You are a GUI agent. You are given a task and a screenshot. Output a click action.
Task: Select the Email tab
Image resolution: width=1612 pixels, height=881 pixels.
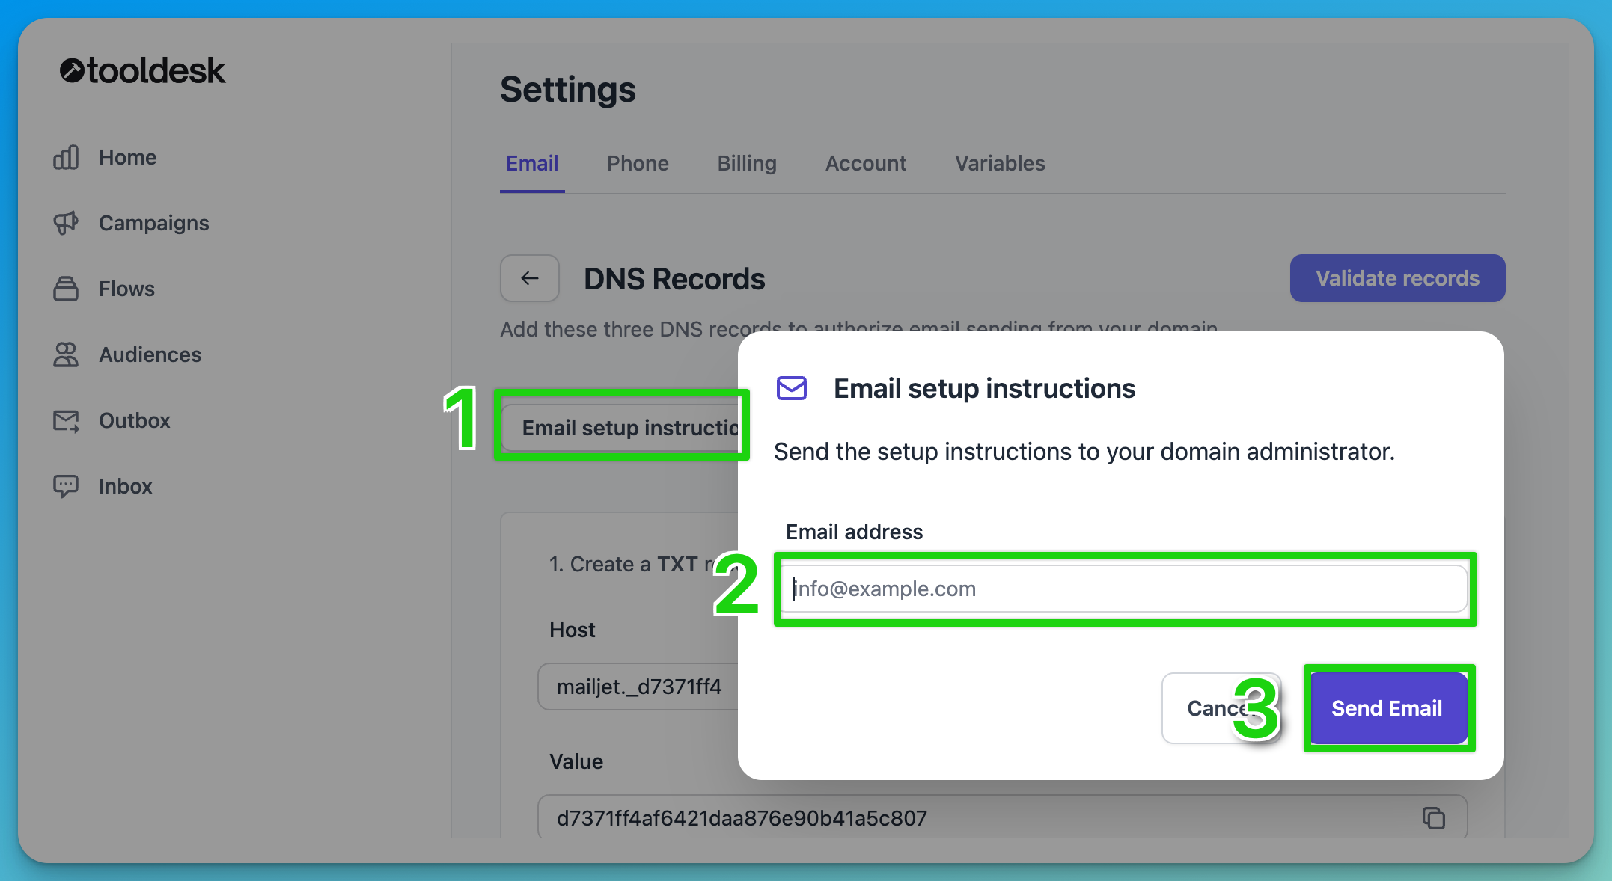pyautogui.click(x=531, y=163)
